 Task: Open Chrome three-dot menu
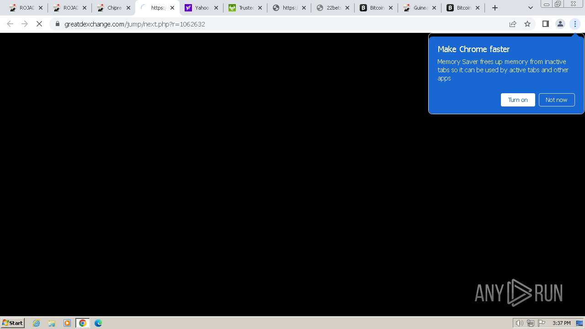pyautogui.click(x=575, y=24)
